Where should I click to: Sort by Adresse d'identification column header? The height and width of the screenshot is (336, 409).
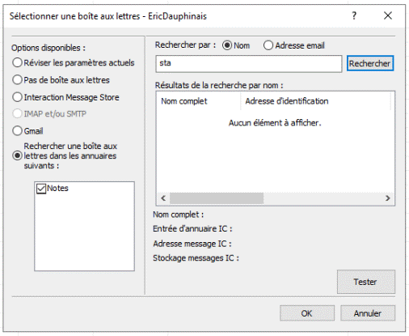pyautogui.click(x=315, y=101)
